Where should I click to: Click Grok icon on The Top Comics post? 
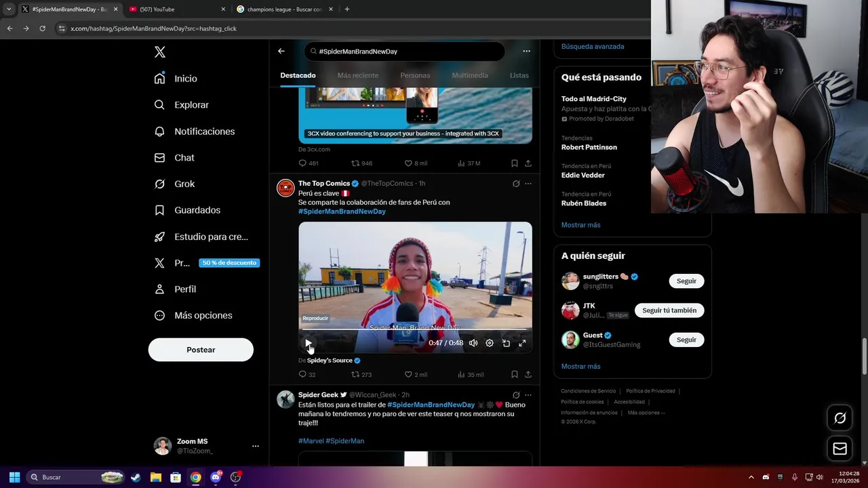[516, 184]
